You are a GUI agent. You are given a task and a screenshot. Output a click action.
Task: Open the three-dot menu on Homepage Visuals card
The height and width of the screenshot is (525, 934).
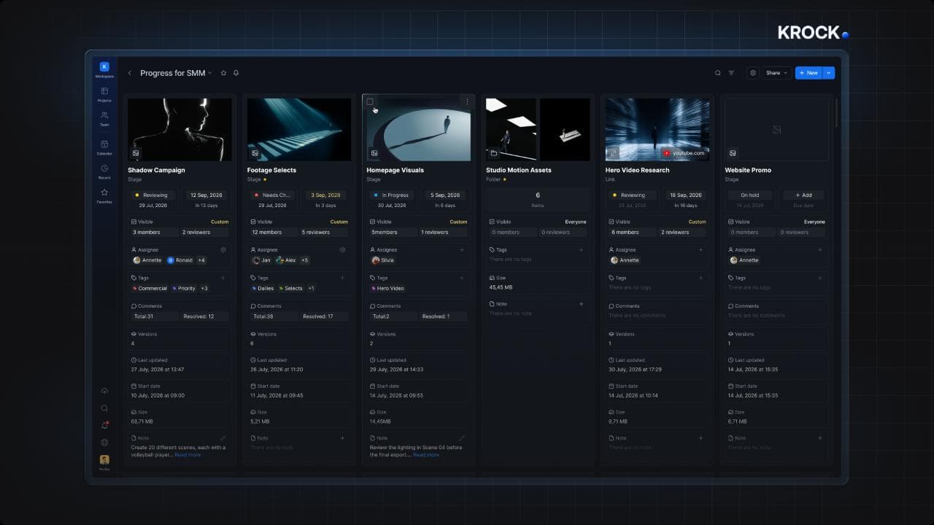pyautogui.click(x=467, y=101)
